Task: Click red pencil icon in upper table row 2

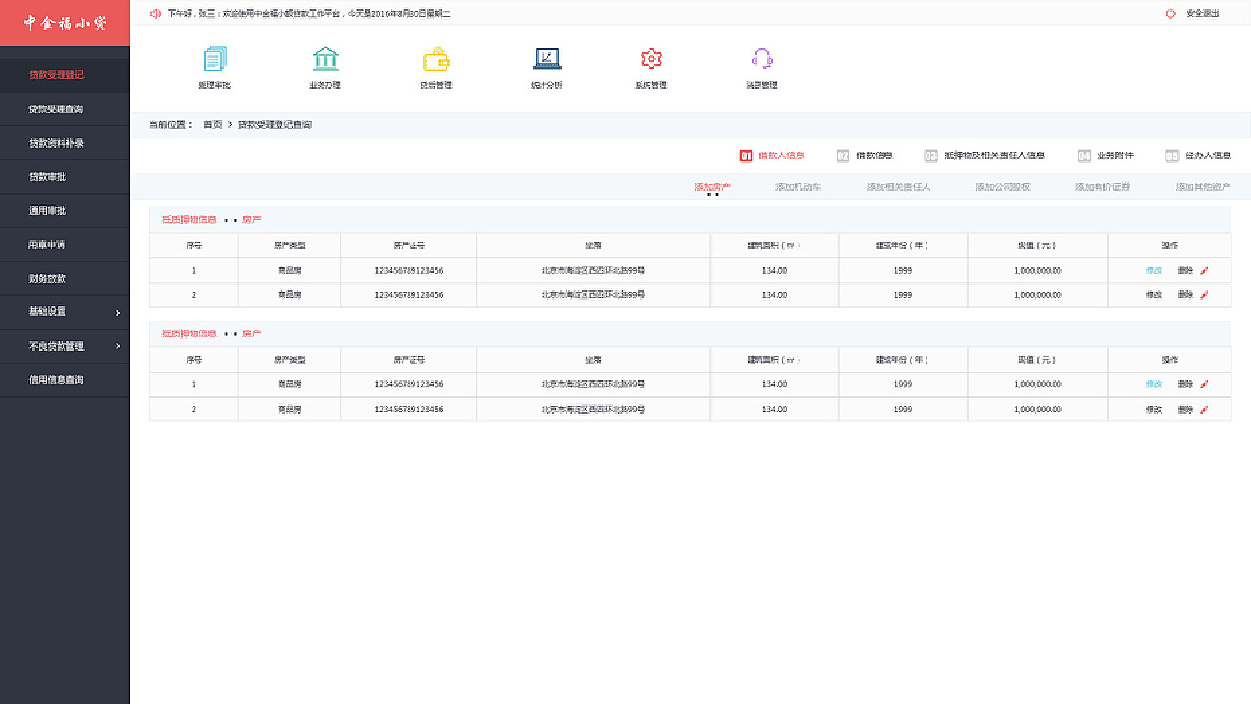Action: [1204, 295]
